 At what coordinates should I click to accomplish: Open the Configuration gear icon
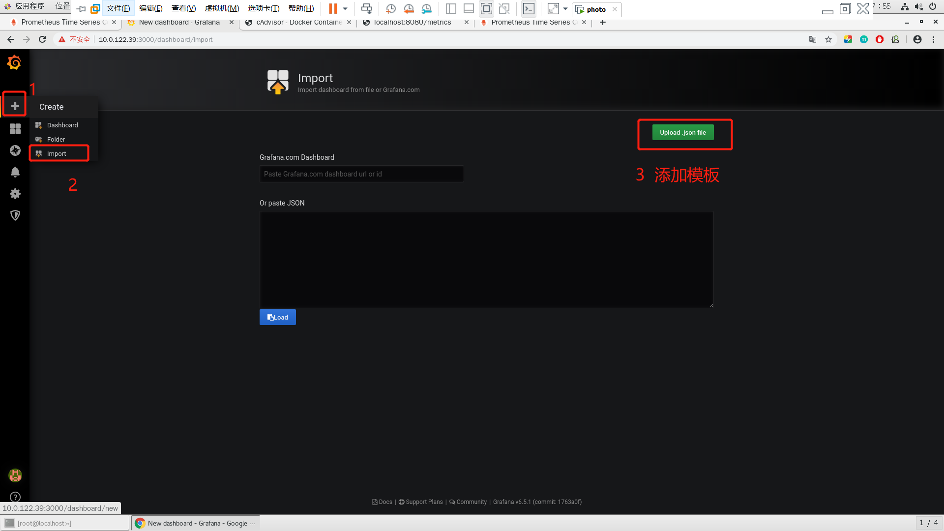(15, 194)
